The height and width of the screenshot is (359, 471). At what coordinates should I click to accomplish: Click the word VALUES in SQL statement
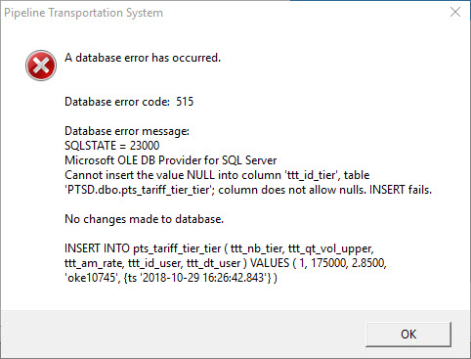pos(270,263)
